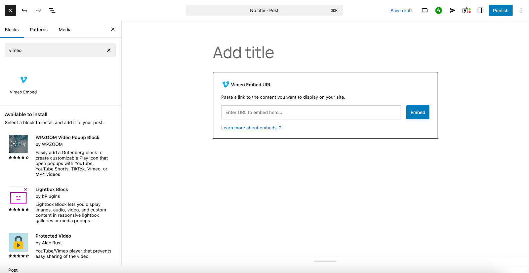529x273 pixels.
Task: Open the Document Overview list view
Action: [x=52, y=11]
